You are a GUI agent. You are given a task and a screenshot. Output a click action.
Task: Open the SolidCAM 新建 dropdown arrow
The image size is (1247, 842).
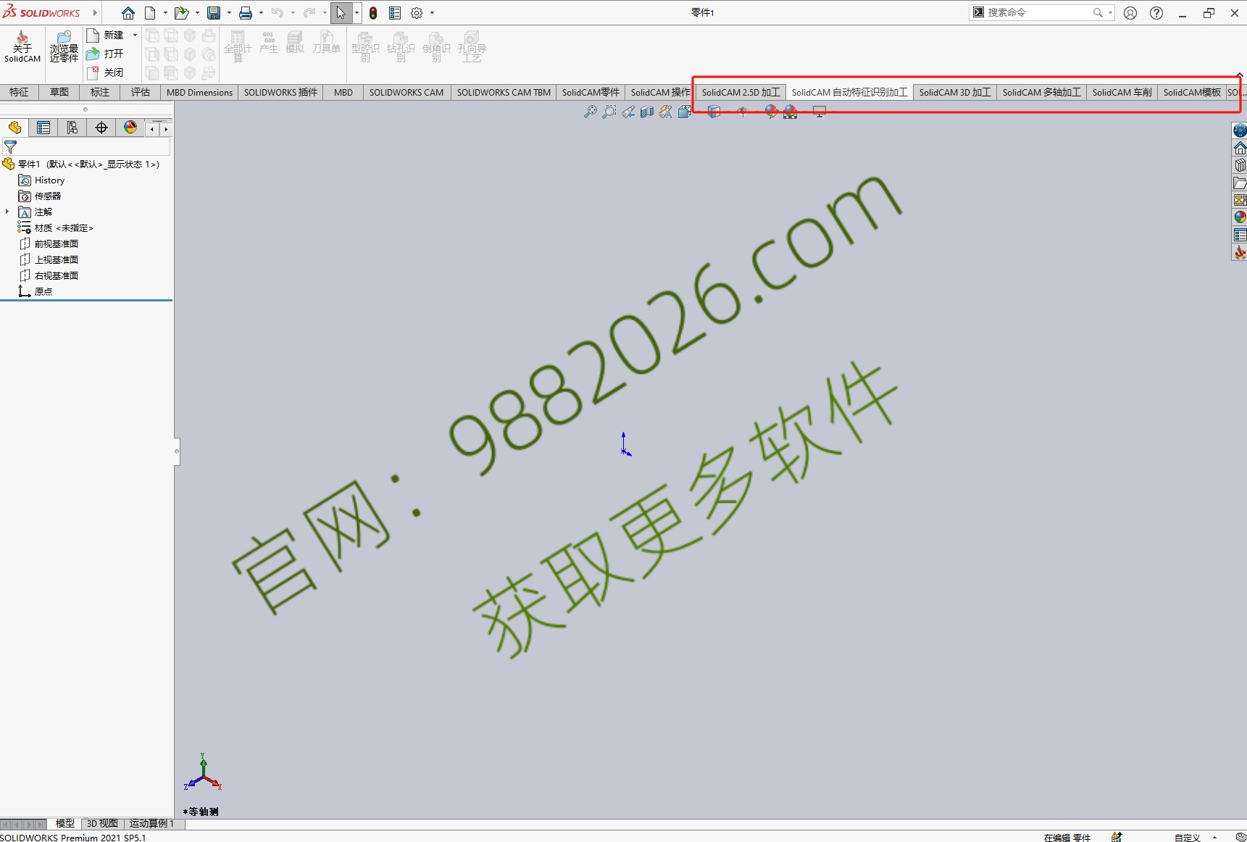pos(135,35)
